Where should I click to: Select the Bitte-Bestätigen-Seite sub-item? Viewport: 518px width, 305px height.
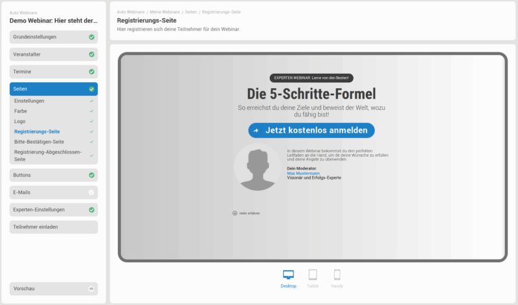point(39,142)
